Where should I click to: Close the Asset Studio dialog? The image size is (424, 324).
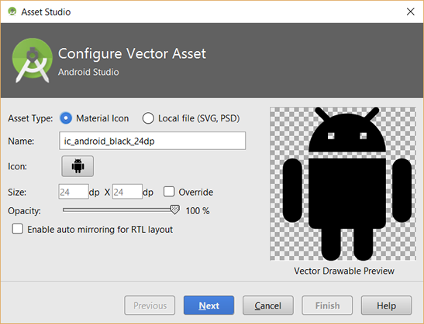[411, 12]
